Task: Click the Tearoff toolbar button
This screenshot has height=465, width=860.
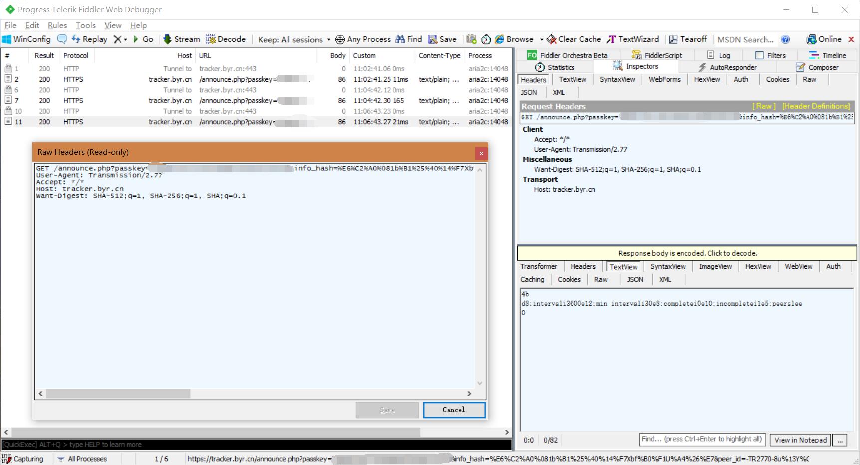Action: pyautogui.click(x=688, y=39)
